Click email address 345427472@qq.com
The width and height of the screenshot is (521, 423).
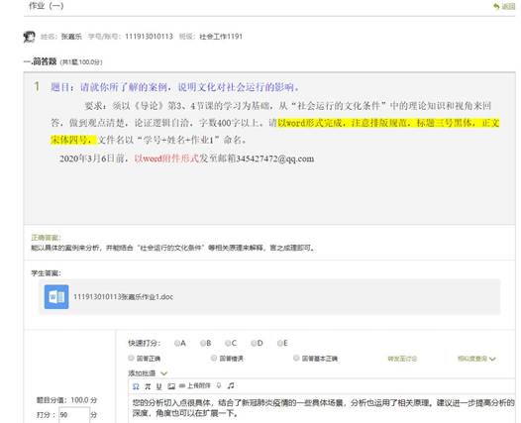(274, 159)
